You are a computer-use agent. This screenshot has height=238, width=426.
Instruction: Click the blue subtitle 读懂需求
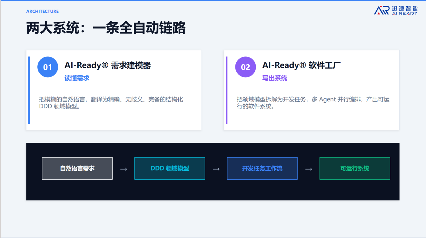click(x=77, y=78)
